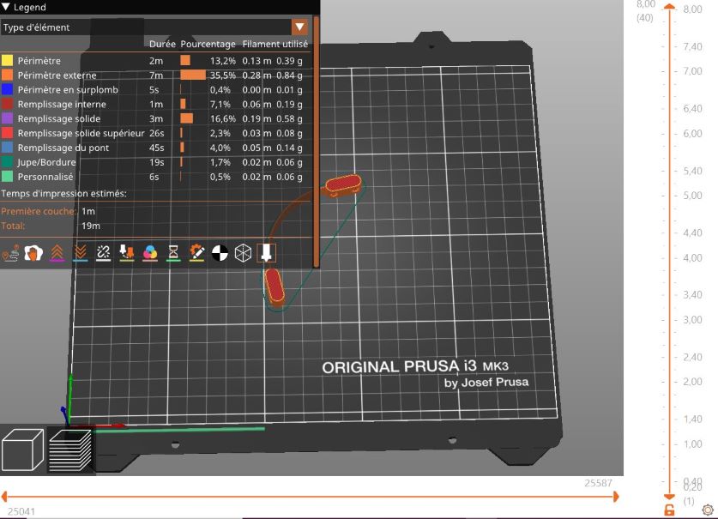The width and height of the screenshot is (718, 519).
Task: Click the right thumb of horizontal moves slider
Action: point(616,496)
